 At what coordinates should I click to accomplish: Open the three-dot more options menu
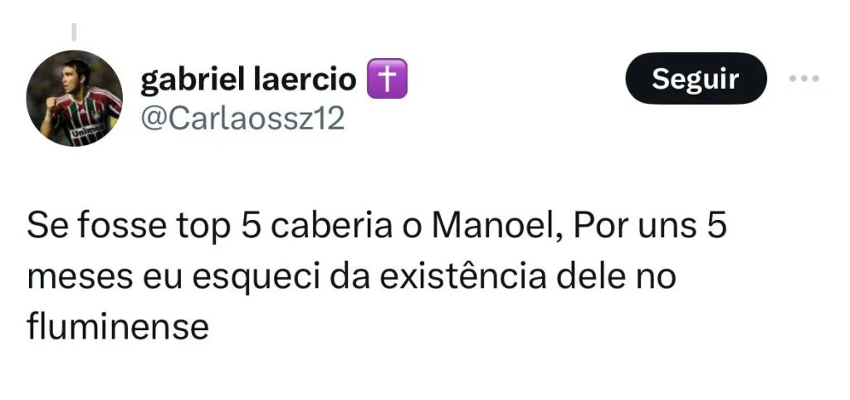(x=804, y=79)
